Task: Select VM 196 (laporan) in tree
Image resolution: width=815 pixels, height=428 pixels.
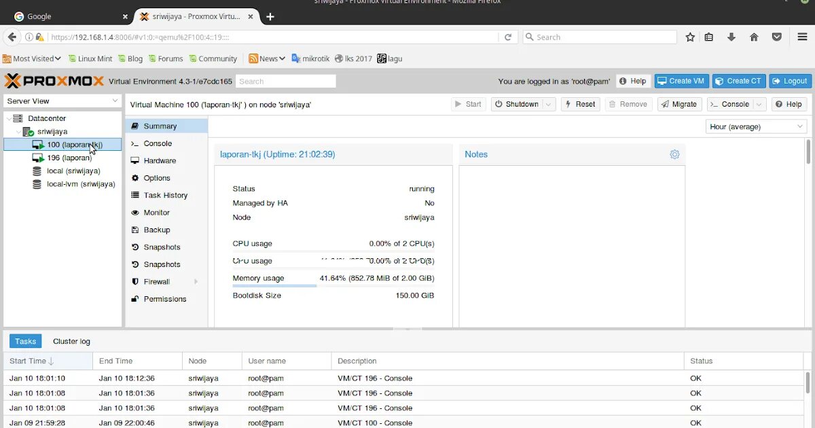Action: tap(62, 158)
